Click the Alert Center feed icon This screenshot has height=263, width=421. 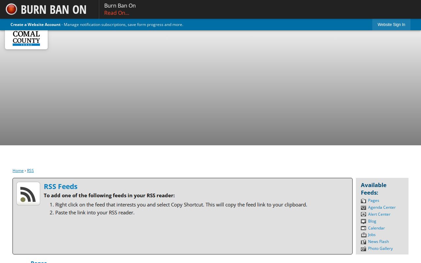(x=363, y=214)
